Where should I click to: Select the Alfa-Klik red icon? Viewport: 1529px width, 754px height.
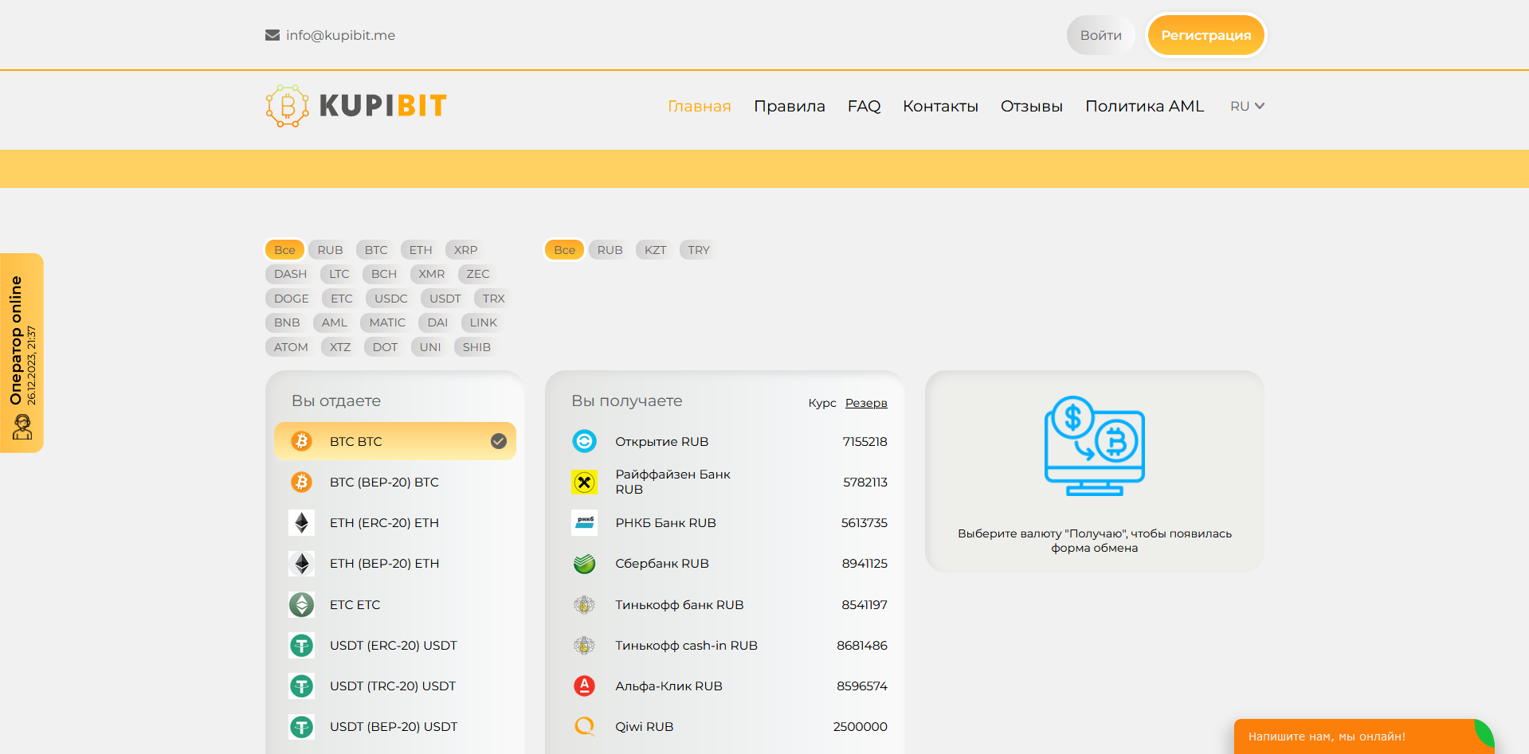point(585,686)
